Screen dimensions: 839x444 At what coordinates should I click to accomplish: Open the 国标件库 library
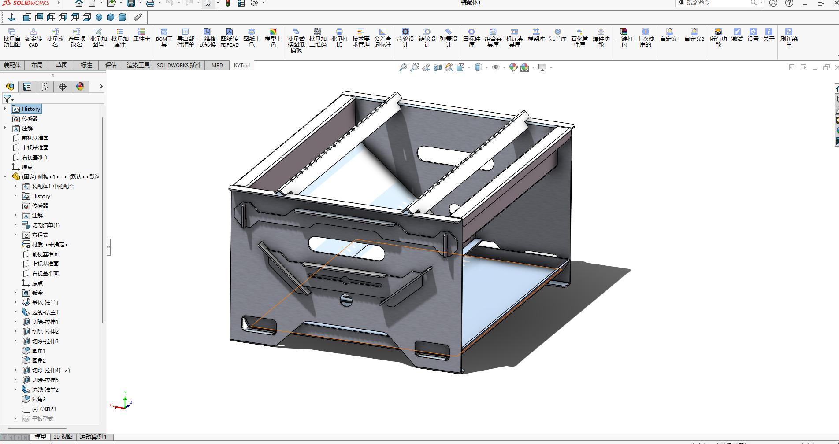[x=471, y=38]
